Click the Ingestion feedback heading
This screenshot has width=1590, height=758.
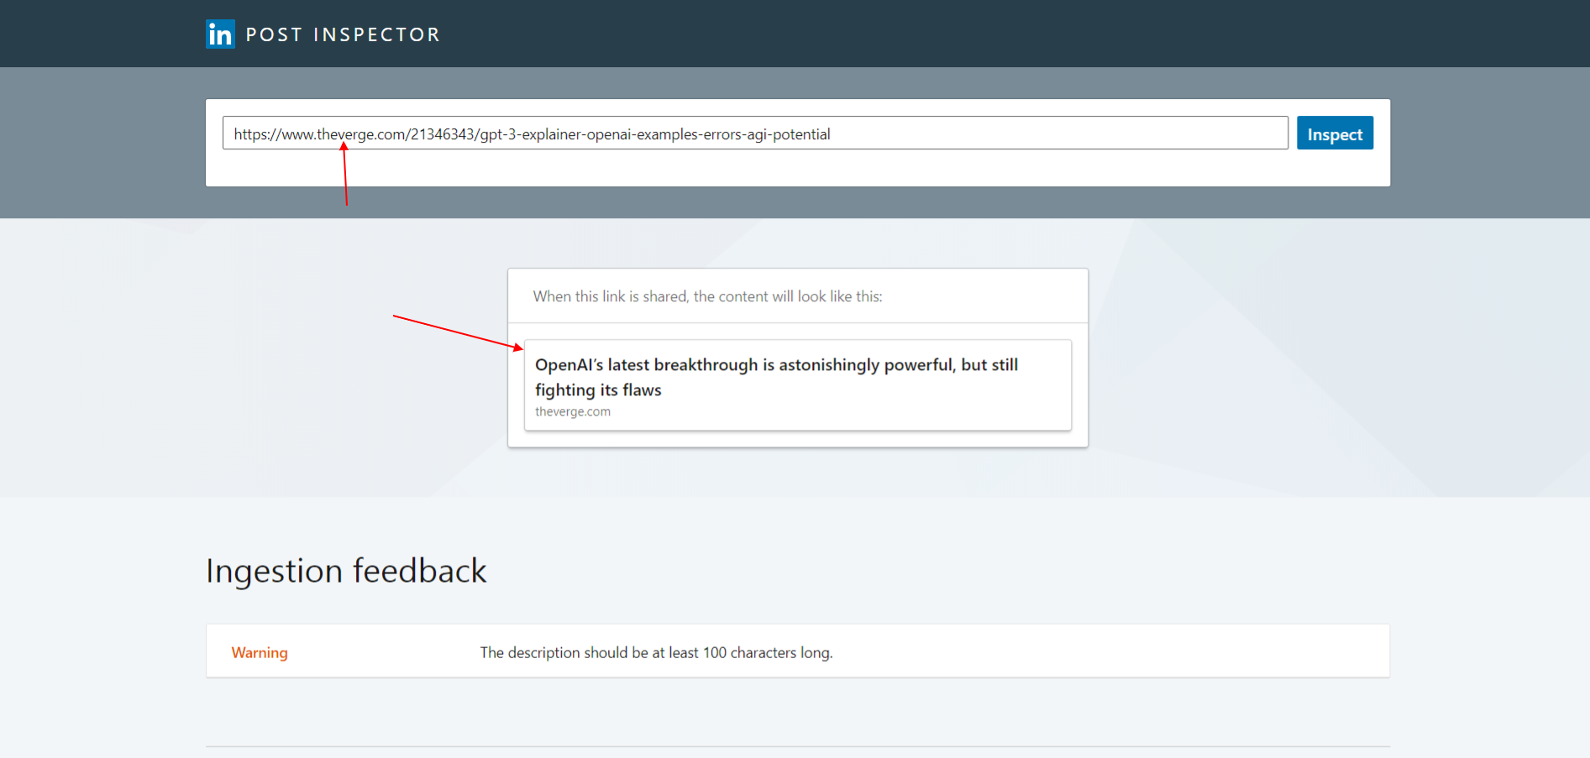346,571
